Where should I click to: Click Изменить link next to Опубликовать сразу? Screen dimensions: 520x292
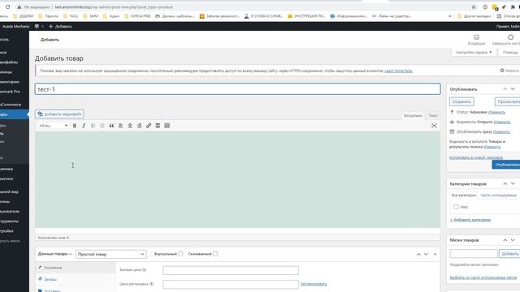pyautogui.click(x=501, y=131)
